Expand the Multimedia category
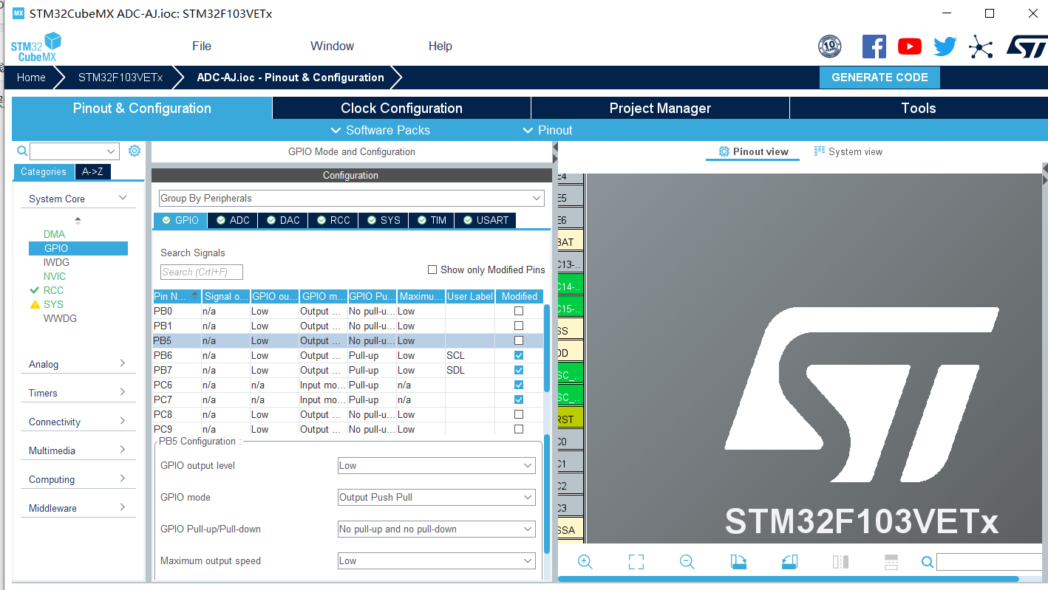1048x590 pixels. [x=123, y=450]
